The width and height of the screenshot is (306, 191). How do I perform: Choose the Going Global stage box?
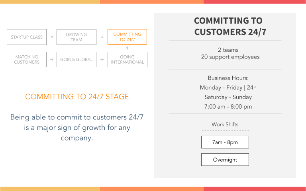tap(76, 59)
